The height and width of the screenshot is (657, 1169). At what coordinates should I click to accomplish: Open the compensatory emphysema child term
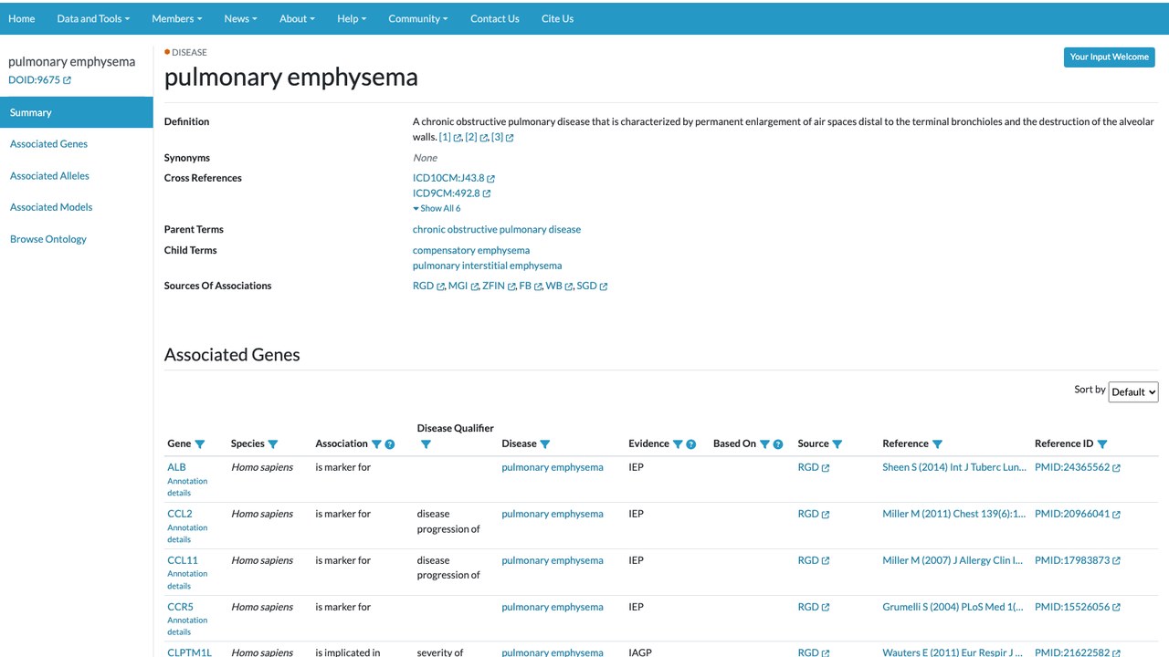(471, 250)
